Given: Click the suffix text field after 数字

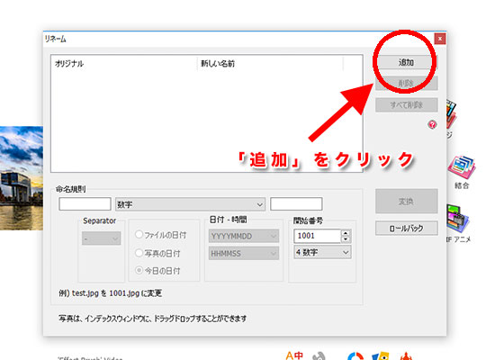Looking at the screenshot, I should point(296,204).
